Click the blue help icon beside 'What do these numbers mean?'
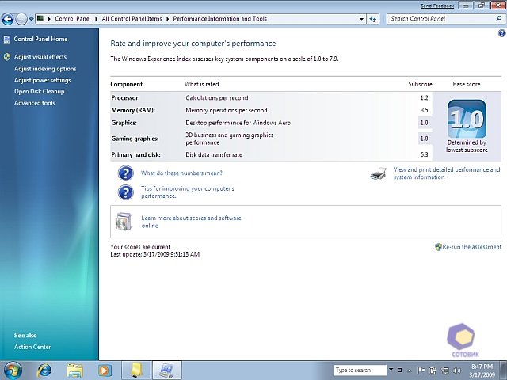The height and width of the screenshot is (380, 507). point(125,173)
